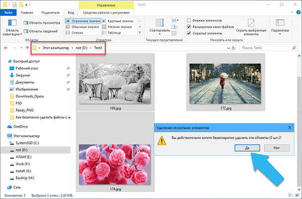Image resolution: width=302 pixels, height=199 pixels.
Task: Select Огромные значки view layout
Action: coord(84,20)
